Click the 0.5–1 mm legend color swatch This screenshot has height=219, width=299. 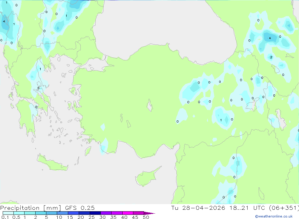(x=19, y=213)
